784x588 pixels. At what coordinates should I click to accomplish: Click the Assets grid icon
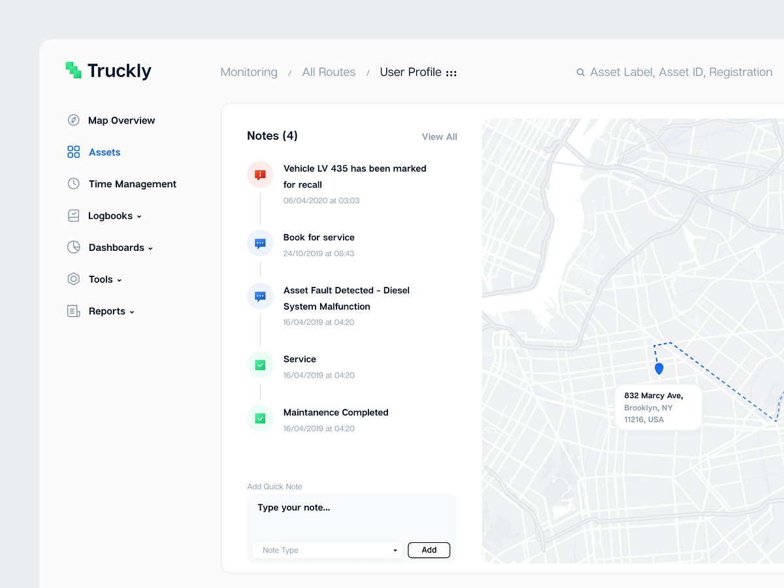click(72, 152)
